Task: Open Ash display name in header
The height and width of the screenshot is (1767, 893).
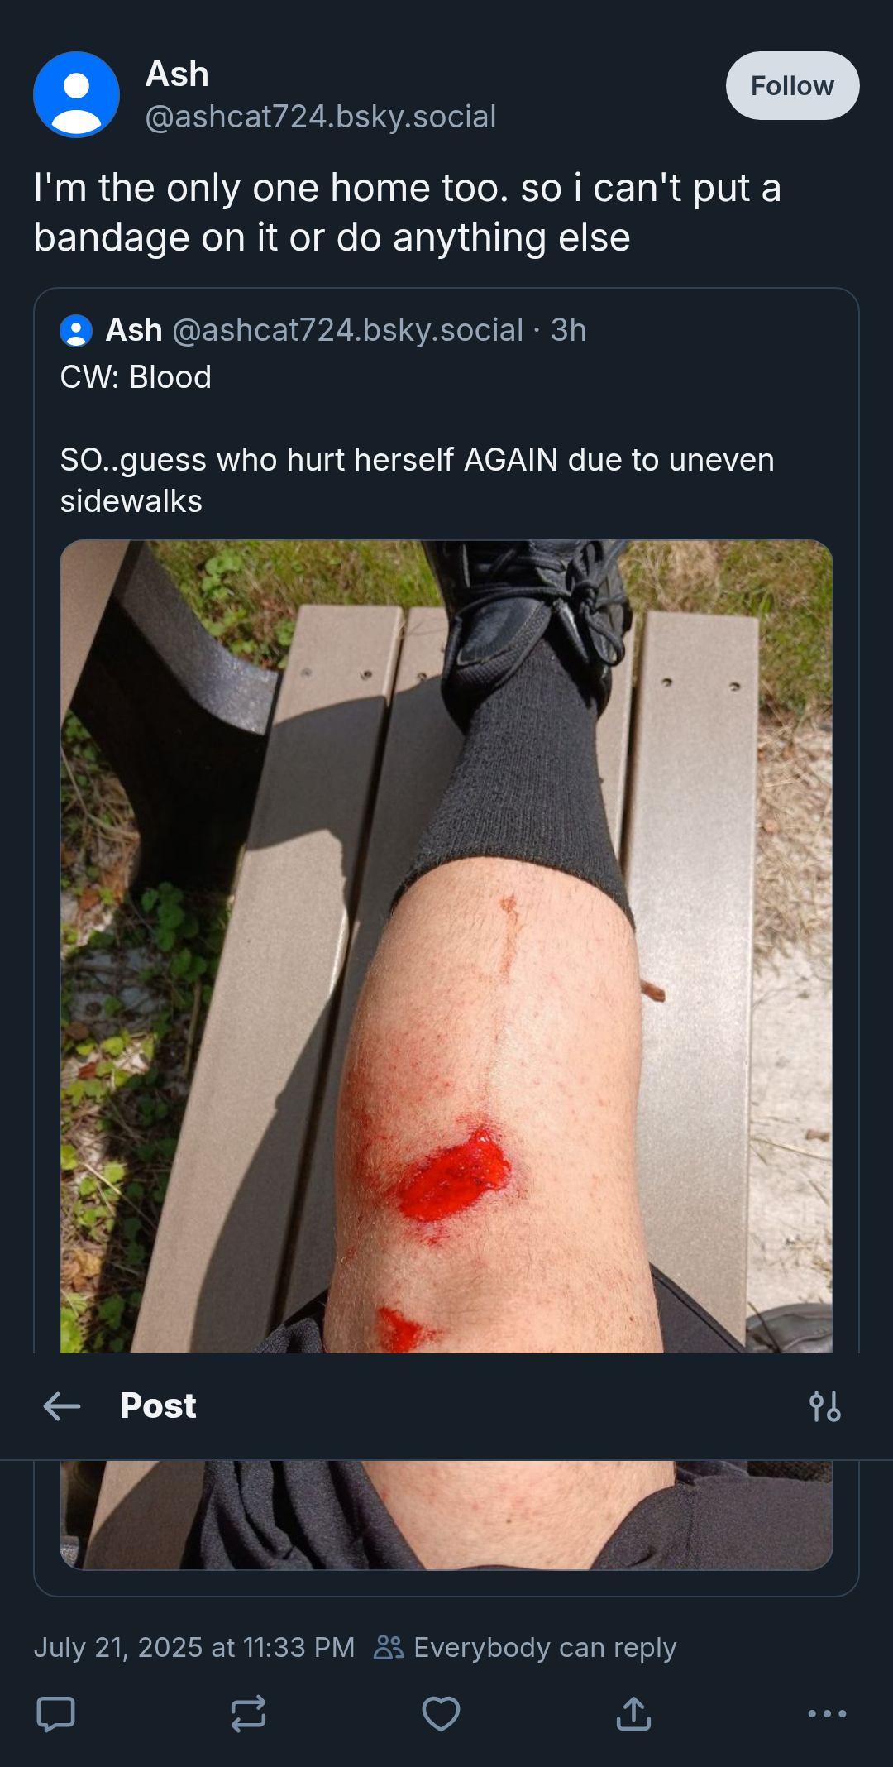Action: [177, 74]
